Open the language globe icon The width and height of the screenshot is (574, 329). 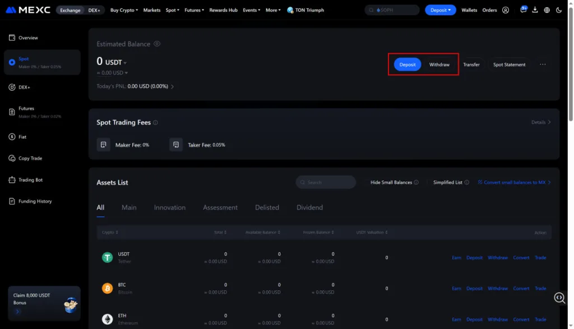click(547, 10)
